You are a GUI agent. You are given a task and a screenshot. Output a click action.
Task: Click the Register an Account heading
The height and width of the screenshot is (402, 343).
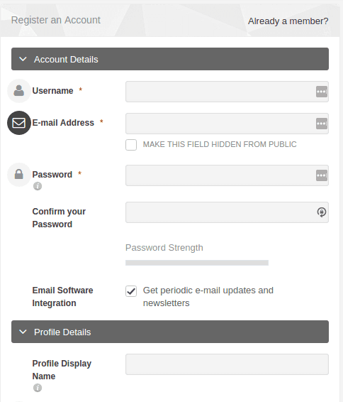click(x=56, y=20)
